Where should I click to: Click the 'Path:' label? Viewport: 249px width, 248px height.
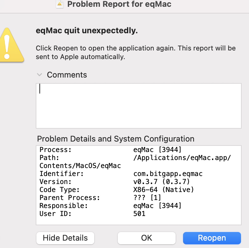point(49,158)
